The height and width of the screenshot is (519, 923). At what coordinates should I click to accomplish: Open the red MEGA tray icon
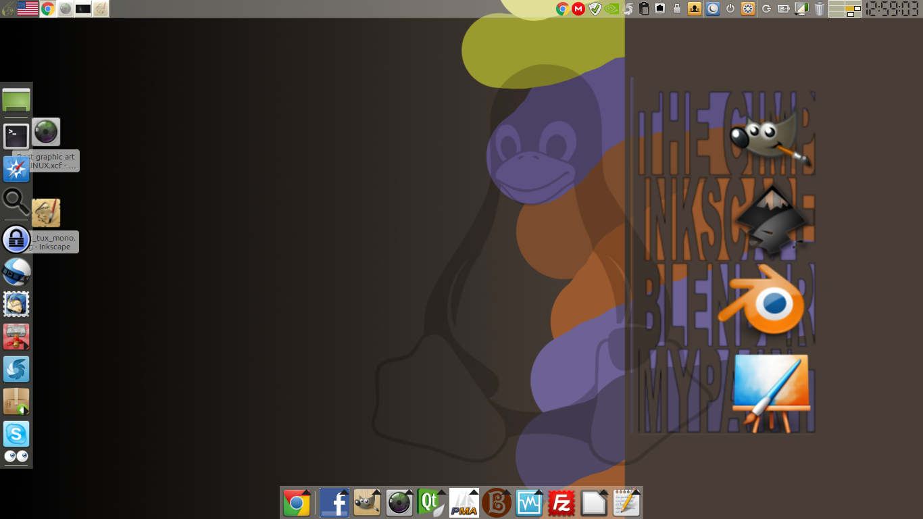click(578, 9)
